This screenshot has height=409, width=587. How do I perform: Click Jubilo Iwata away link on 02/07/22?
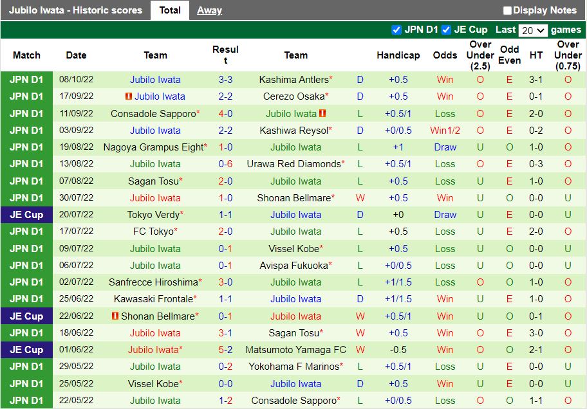[295, 282]
